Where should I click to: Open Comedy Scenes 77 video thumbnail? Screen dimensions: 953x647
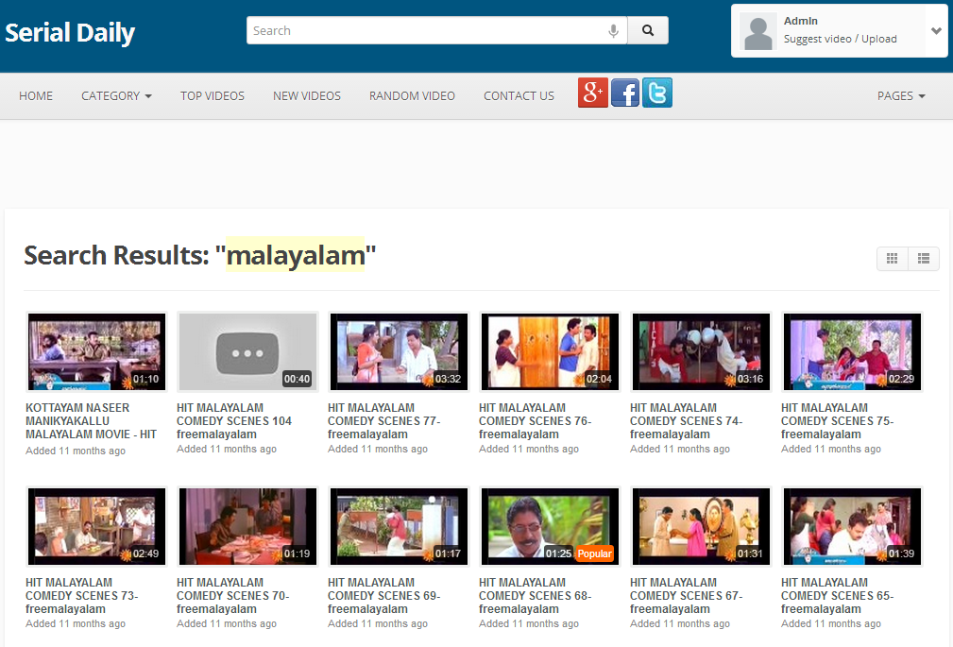(x=399, y=351)
